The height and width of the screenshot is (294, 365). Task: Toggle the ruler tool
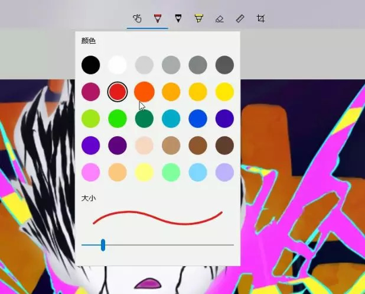coord(240,18)
